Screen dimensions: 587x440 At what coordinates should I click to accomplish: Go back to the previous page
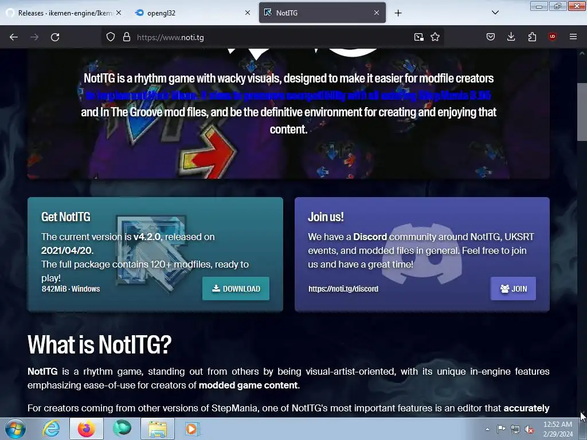(x=14, y=37)
